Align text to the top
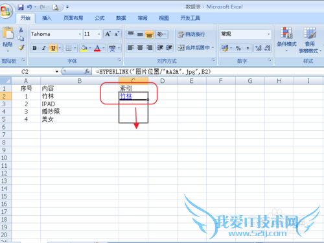Viewport: 324px width, 243px height. click(x=131, y=34)
